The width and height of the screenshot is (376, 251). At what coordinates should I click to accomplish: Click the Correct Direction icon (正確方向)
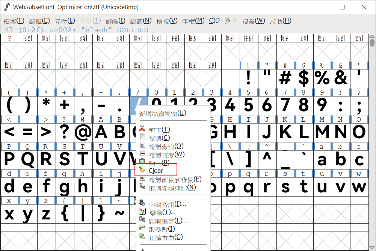click(x=142, y=236)
